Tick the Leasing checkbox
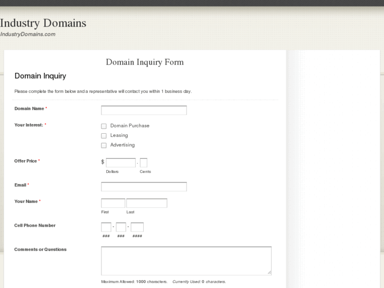The height and width of the screenshot is (288, 384). pyautogui.click(x=104, y=135)
